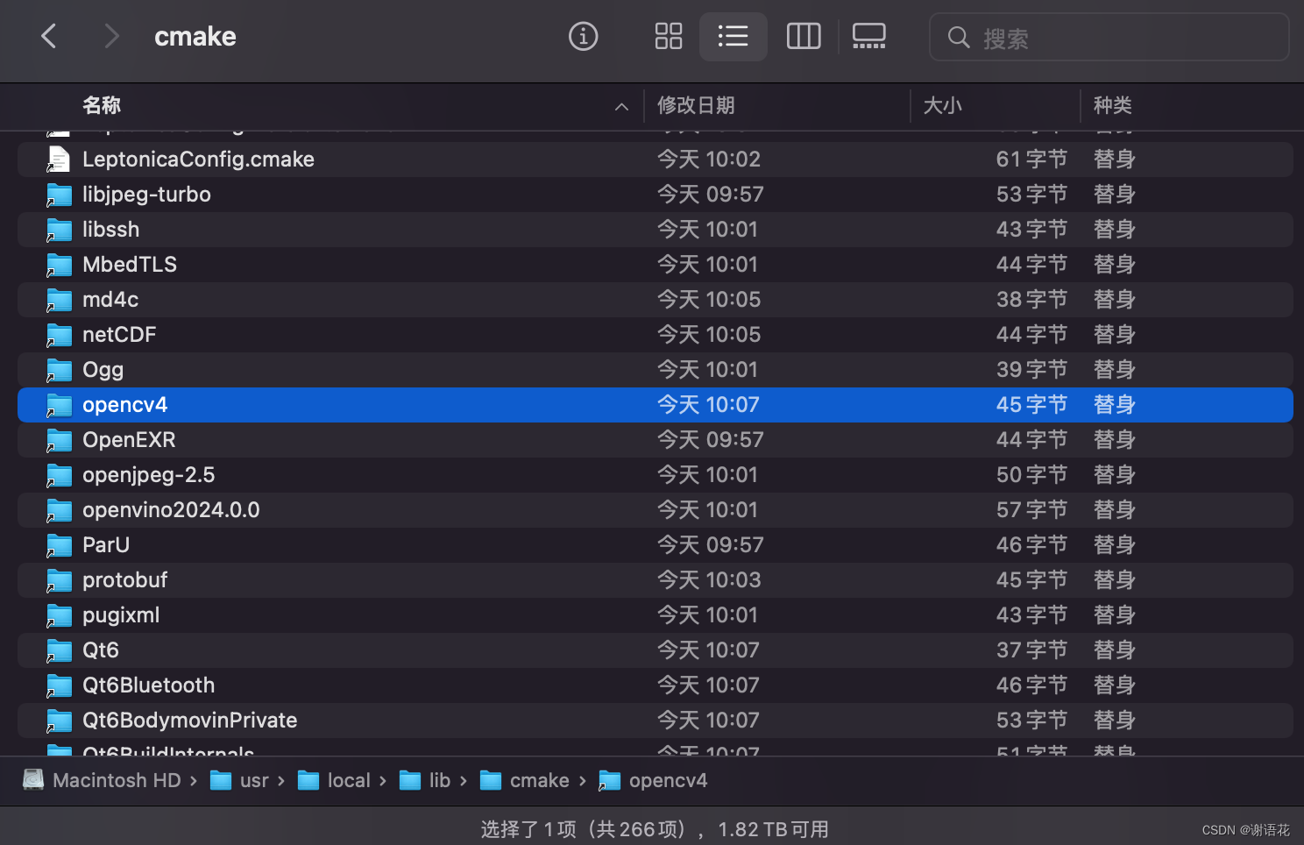
Task: Click the LeptonicaConfig.cmake file name
Action: pos(198,160)
